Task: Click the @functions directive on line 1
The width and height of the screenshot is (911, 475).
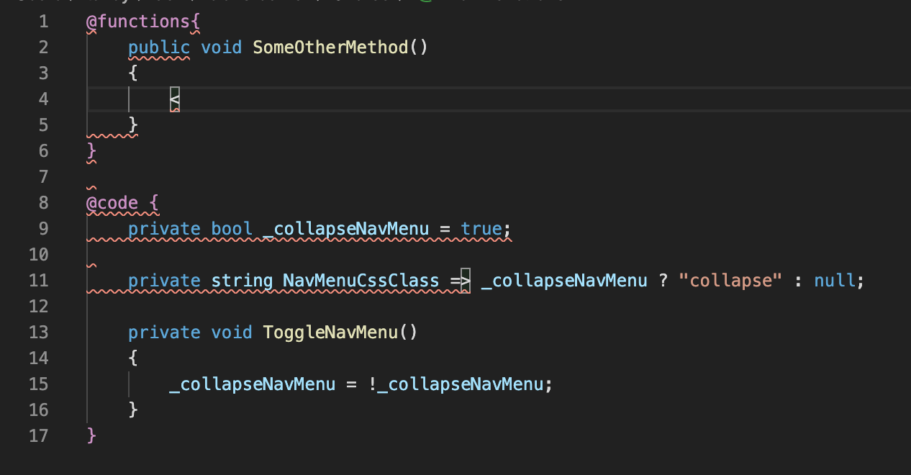Action: (137, 22)
